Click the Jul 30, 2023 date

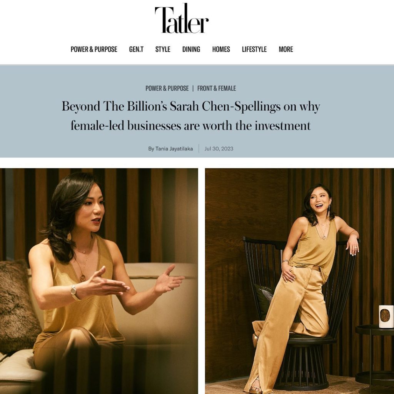(x=219, y=149)
